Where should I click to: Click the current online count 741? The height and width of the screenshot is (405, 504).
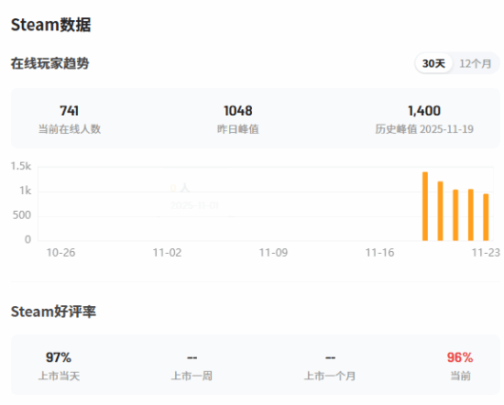69,111
